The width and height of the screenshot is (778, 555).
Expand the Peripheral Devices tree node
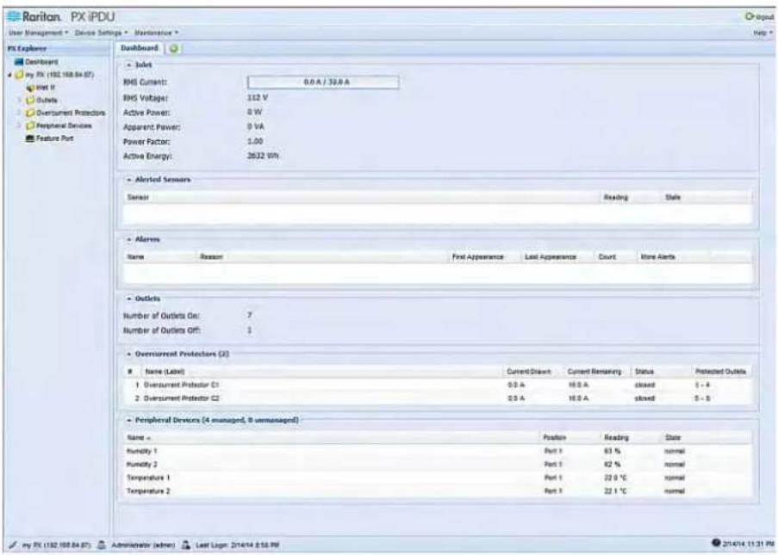point(20,126)
